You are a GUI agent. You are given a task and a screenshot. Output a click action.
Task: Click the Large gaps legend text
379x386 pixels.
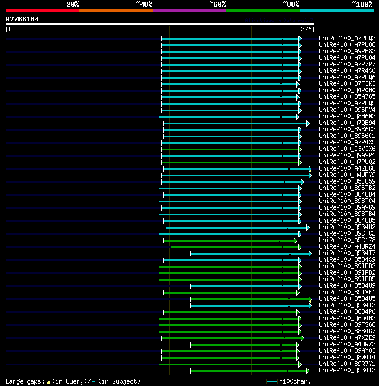click(25, 381)
